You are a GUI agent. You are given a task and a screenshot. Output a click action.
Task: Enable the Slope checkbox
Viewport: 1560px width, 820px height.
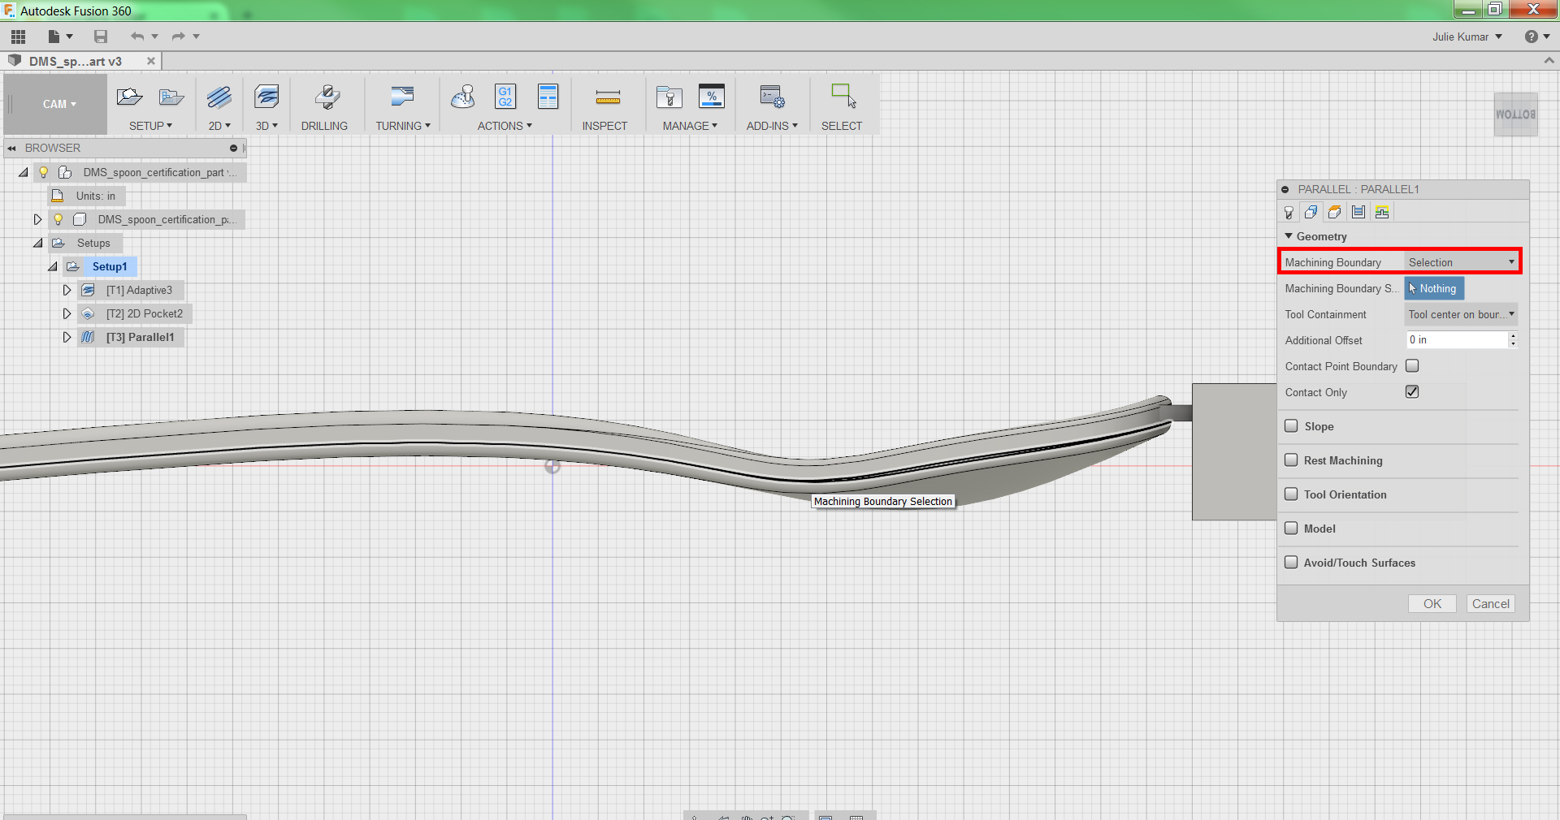coord(1291,426)
